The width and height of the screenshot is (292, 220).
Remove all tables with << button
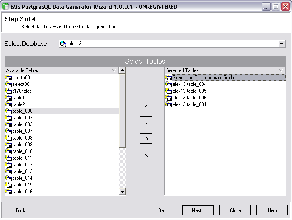click(x=146, y=155)
